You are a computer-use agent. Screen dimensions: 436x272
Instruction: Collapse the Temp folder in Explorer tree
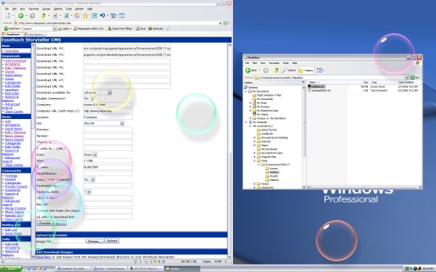pos(254,160)
